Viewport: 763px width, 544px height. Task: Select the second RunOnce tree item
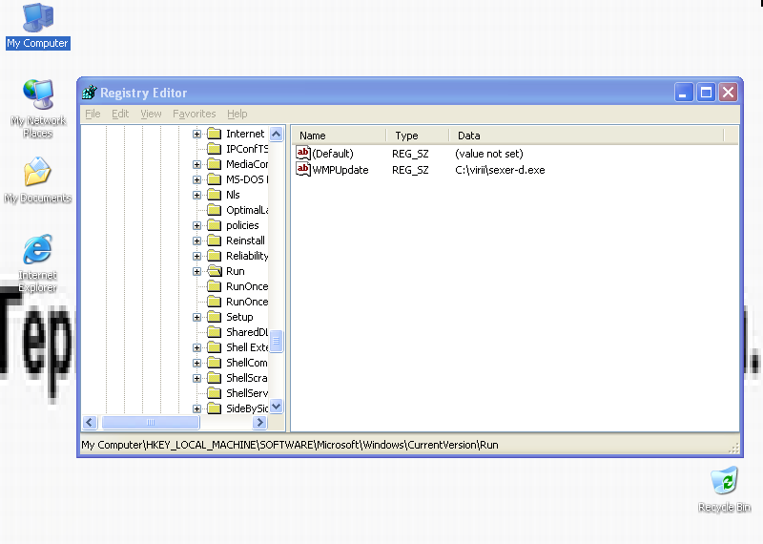coord(247,302)
